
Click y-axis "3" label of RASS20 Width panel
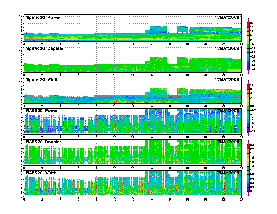tap(22, 184)
